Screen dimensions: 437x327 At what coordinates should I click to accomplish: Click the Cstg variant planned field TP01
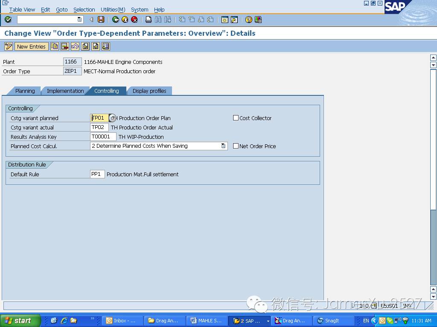click(x=99, y=118)
